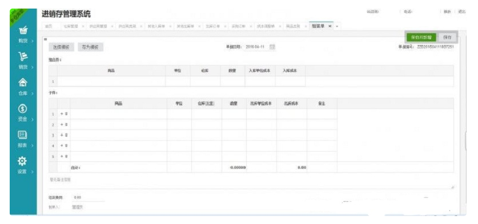The width and height of the screenshot is (478, 224).
Task: Click the 组装费用 amount field
Action: pyautogui.click(x=89, y=198)
